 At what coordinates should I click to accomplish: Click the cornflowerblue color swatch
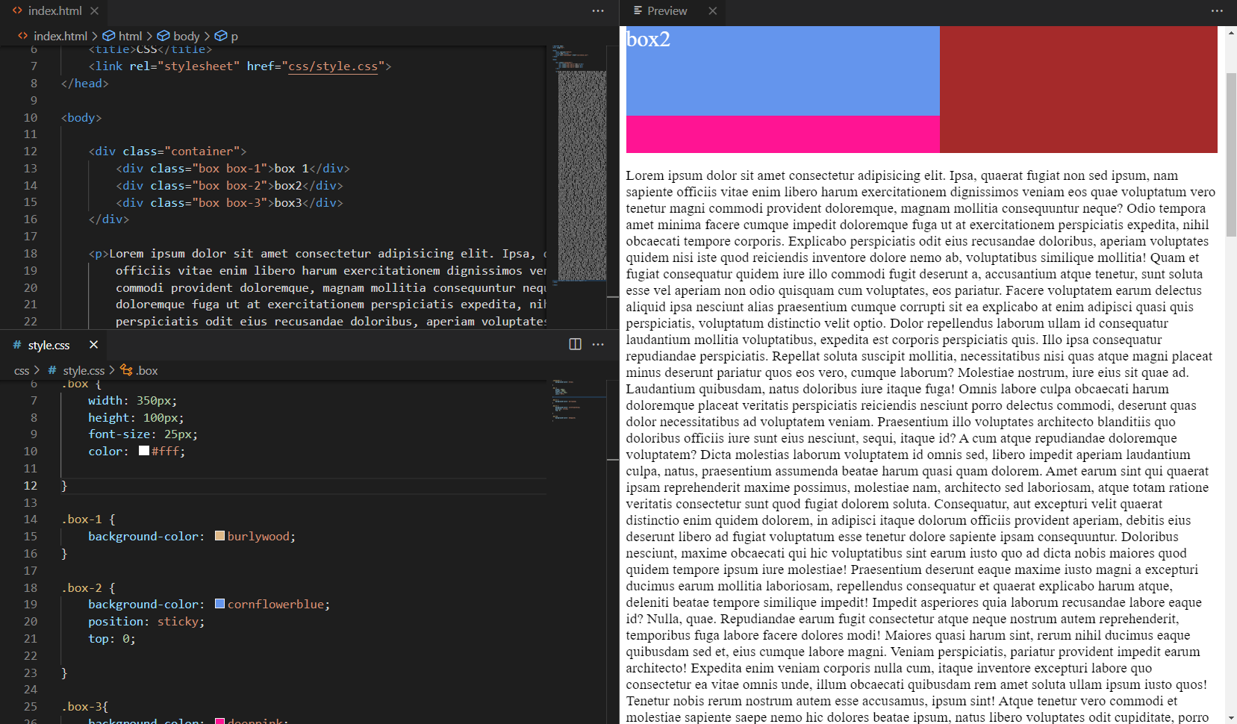219,604
